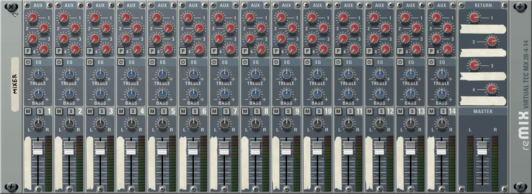Toggle EQ power on channel 13
Screen dimensions: 532x194
400,62
